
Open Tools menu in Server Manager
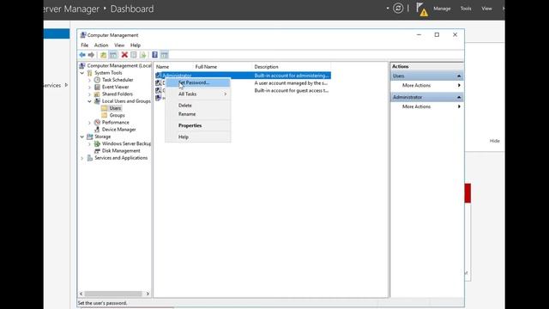tap(466, 9)
